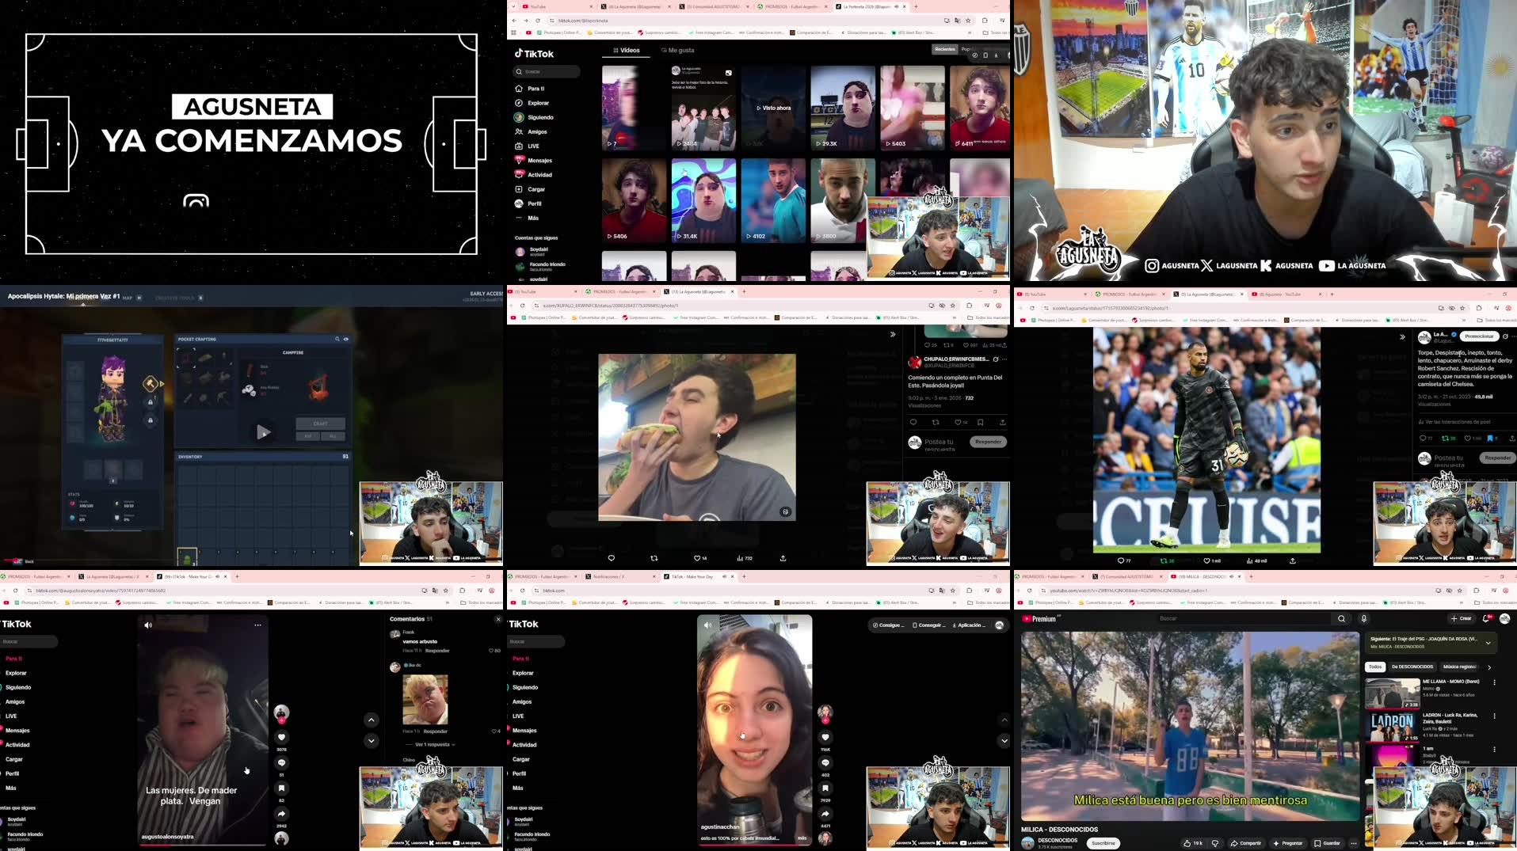Bookmark the tweet using the save icon

click(x=981, y=422)
